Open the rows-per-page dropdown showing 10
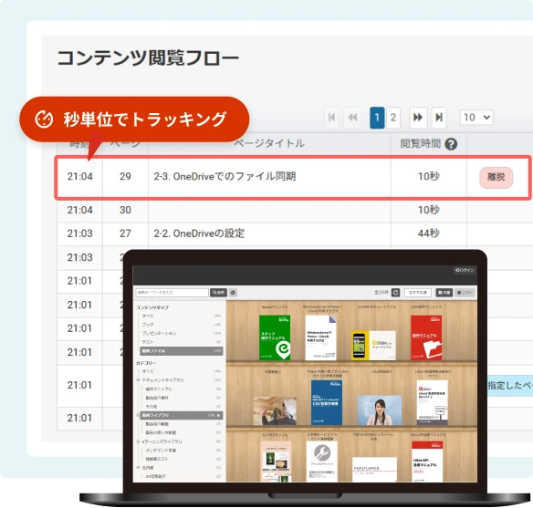Screen dimensions: 533x508 476,118
